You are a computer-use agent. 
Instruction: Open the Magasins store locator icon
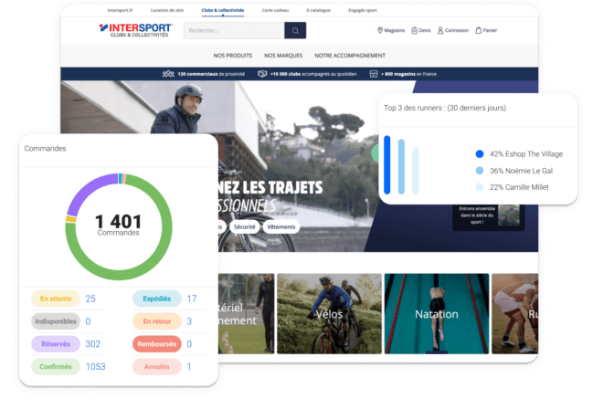[x=380, y=30]
